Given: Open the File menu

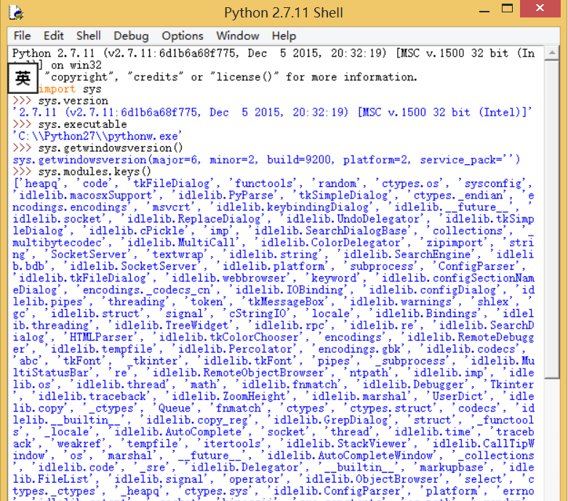Looking at the screenshot, I should pyautogui.click(x=22, y=36).
